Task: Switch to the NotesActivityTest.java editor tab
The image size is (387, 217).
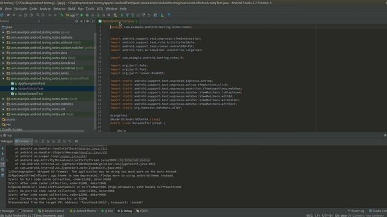Action: click(118, 22)
